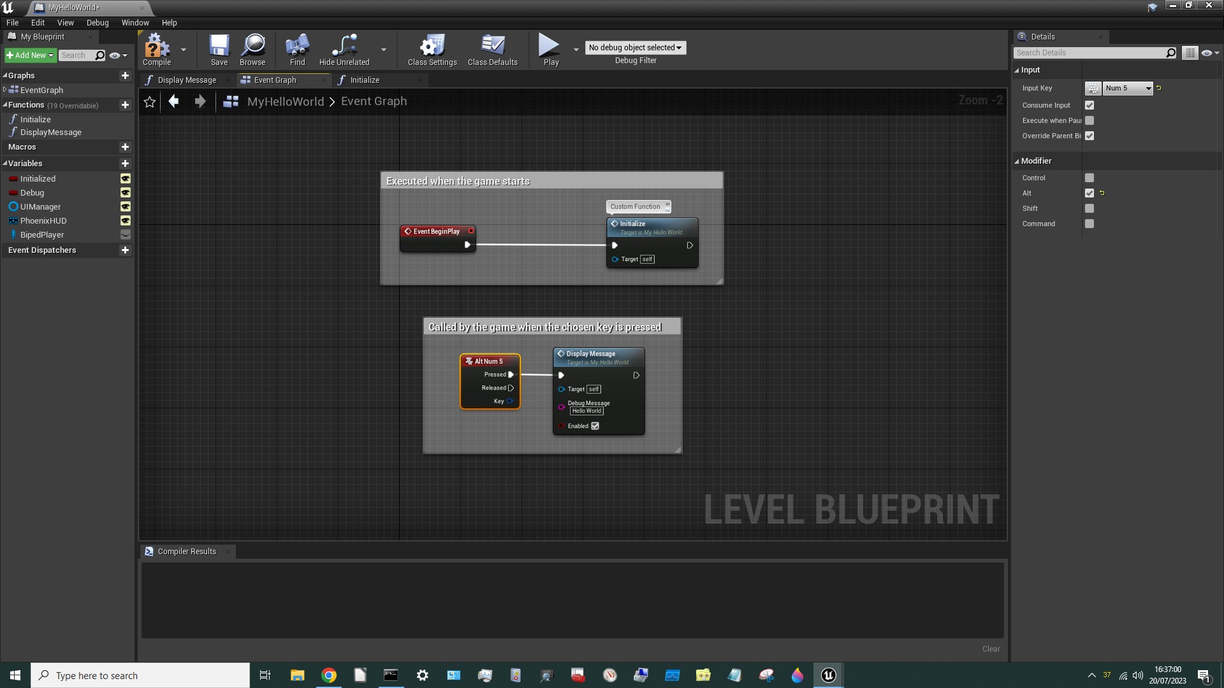Open Hide Unrelated options arrow
Viewport: 1224px width, 688px height.
[x=384, y=50]
